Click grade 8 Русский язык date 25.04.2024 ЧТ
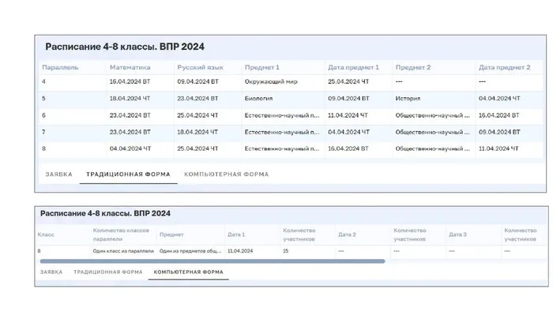 pyautogui.click(x=197, y=148)
